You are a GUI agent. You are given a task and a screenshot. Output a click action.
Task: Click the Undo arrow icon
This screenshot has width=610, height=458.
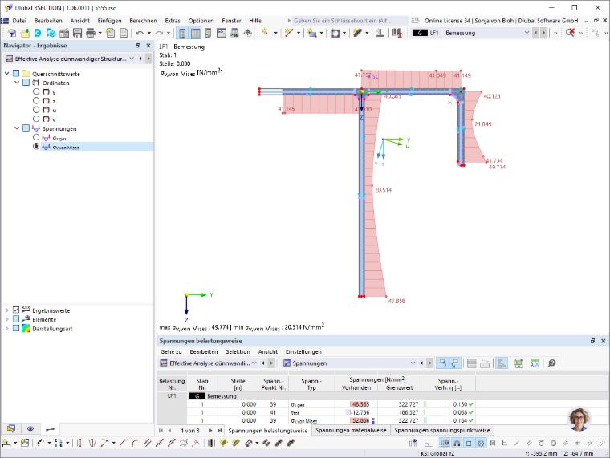[x=140, y=33]
